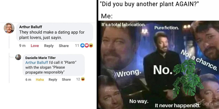Click laughing emoji next to 12 count
Image resolution: width=219 pixels, height=109 pixels.
[83, 79]
